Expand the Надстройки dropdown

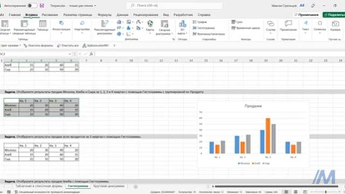point(82,27)
